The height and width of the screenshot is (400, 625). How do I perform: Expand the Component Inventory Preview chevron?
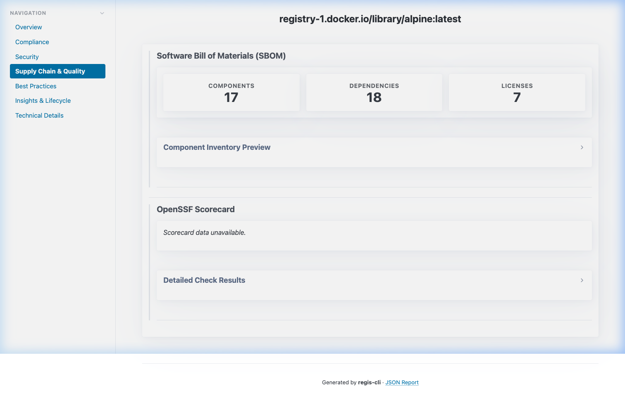point(582,147)
